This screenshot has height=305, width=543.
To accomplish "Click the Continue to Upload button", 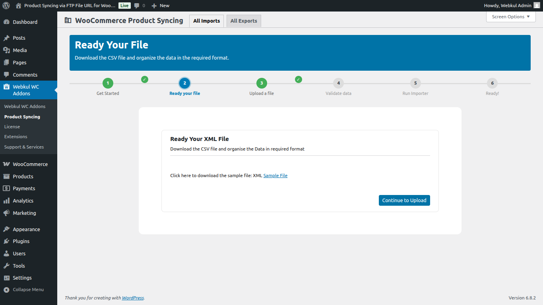I will (x=404, y=200).
